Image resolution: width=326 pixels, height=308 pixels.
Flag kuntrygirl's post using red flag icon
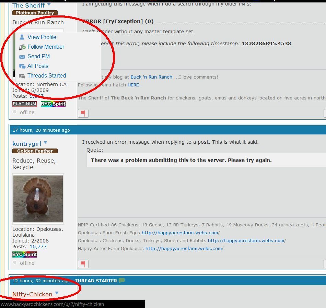coord(83,263)
